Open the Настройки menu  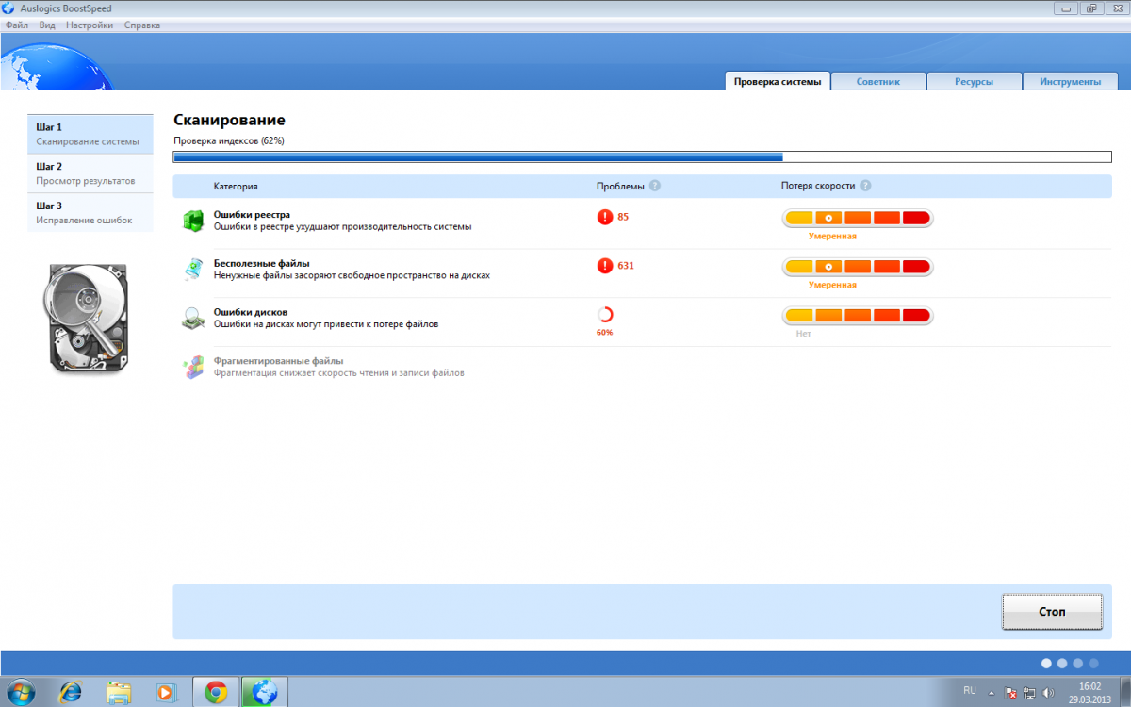[90, 25]
